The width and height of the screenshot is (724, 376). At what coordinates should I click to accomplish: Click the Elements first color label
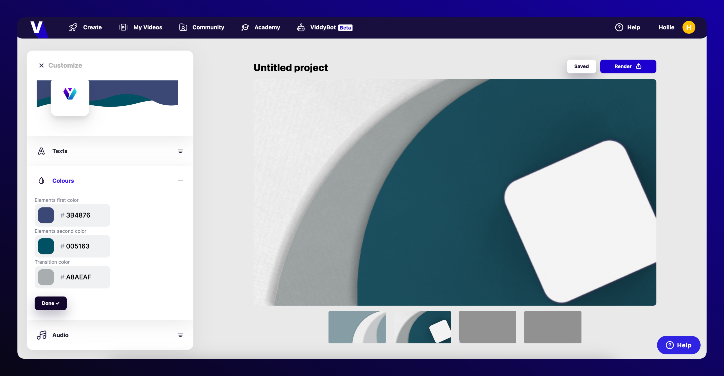57,200
